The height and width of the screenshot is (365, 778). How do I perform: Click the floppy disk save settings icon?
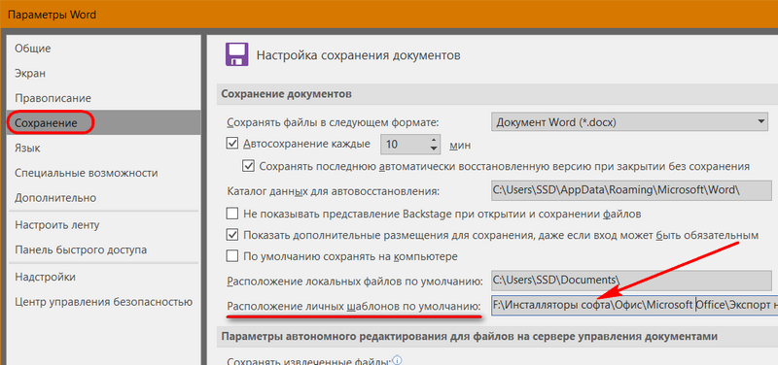coord(237,55)
